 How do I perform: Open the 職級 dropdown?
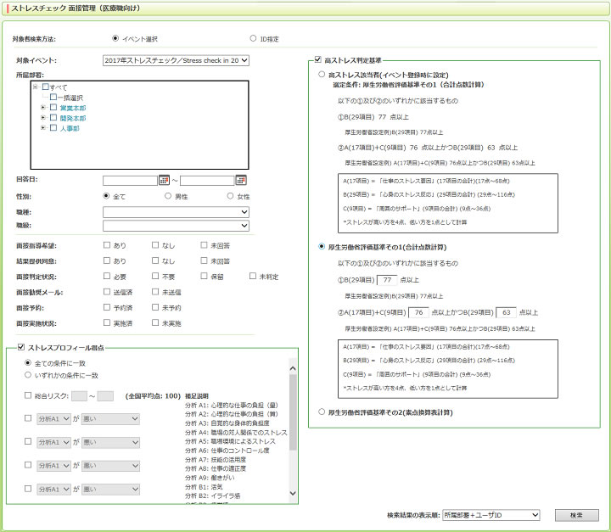pos(176,225)
